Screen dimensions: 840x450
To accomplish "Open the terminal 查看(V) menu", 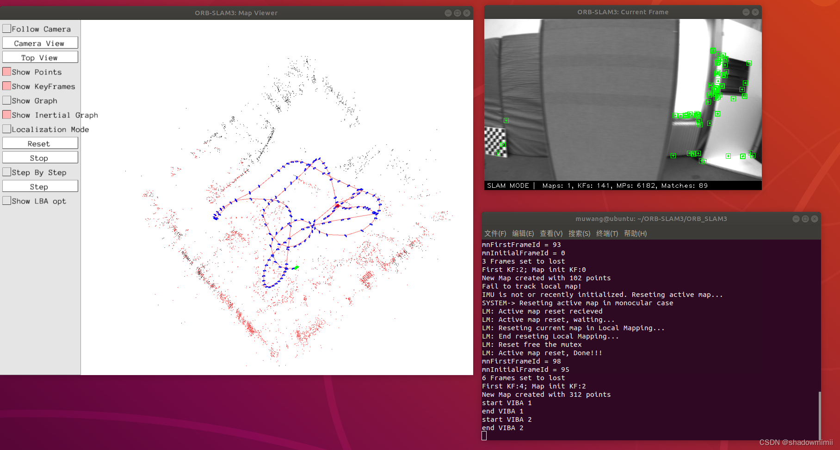I will pos(551,234).
